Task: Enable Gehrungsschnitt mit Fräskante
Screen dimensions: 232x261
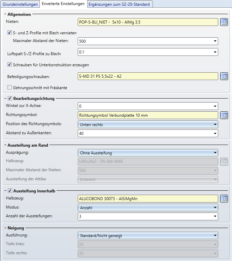Action: (9, 87)
